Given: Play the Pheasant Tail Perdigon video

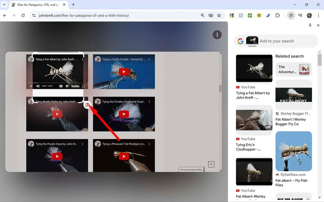Looking at the screenshot, I should 124,156.
